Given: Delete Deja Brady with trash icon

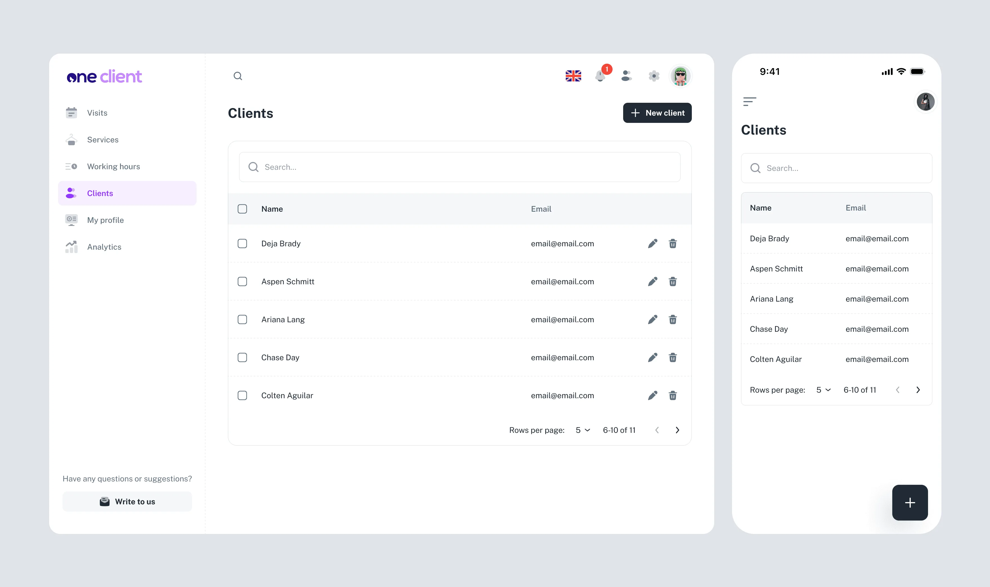Looking at the screenshot, I should pyautogui.click(x=673, y=243).
